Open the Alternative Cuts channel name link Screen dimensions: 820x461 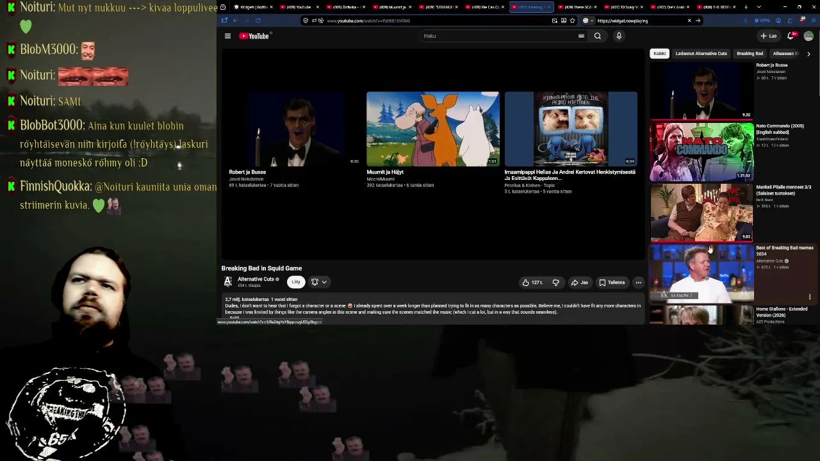tap(256, 279)
